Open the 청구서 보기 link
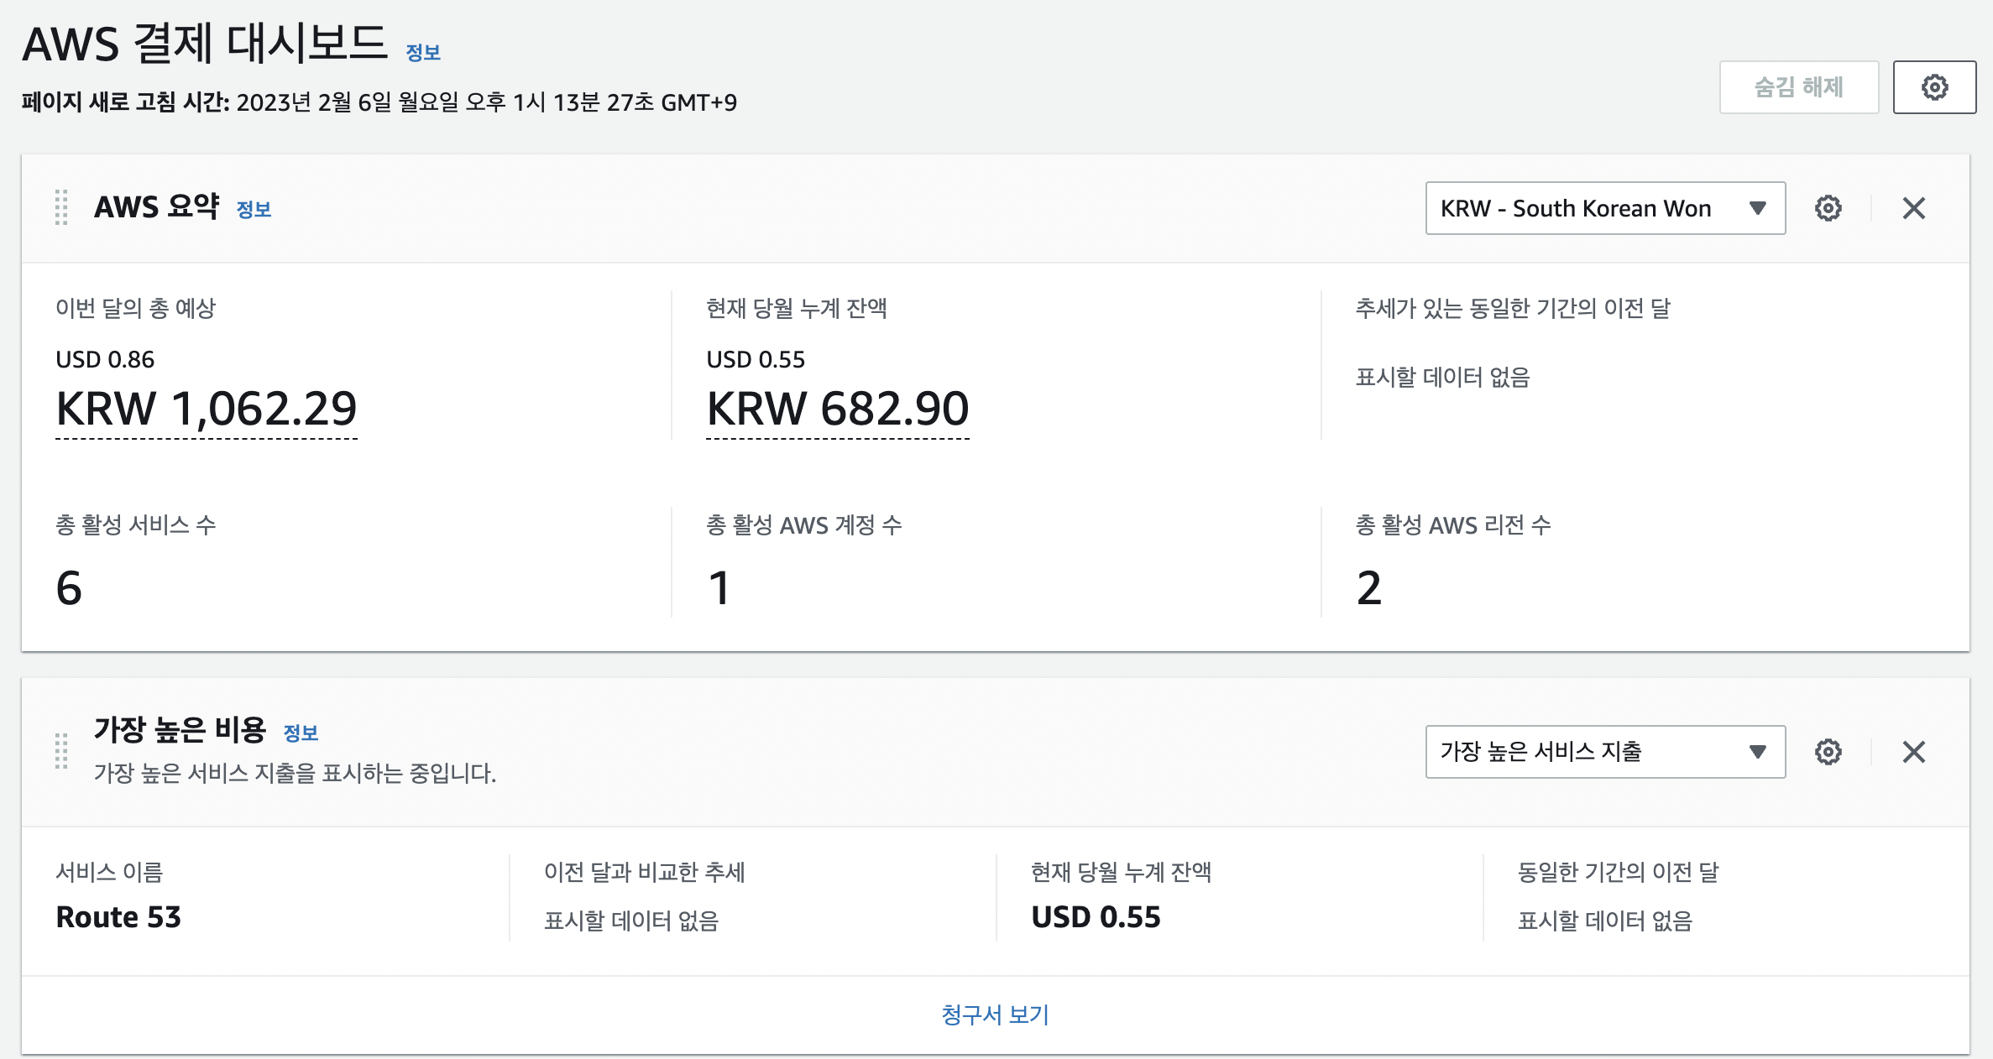 (996, 1015)
